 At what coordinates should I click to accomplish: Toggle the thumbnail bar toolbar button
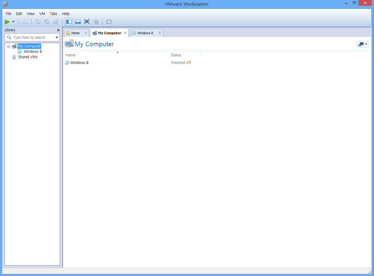coord(78,22)
